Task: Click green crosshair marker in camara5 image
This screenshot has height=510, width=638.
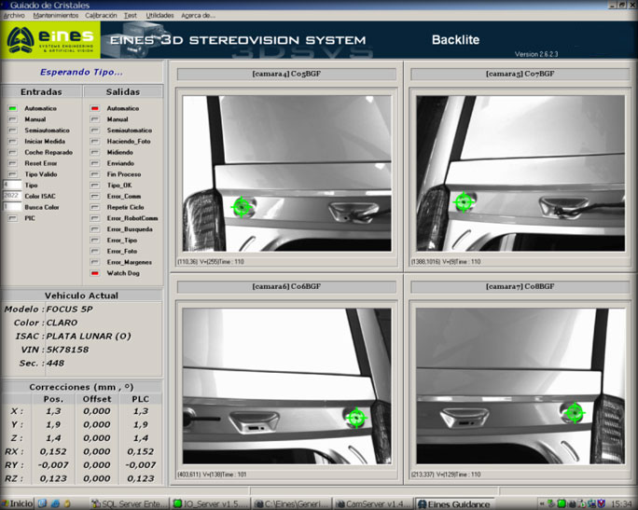Action: point(463,202)
